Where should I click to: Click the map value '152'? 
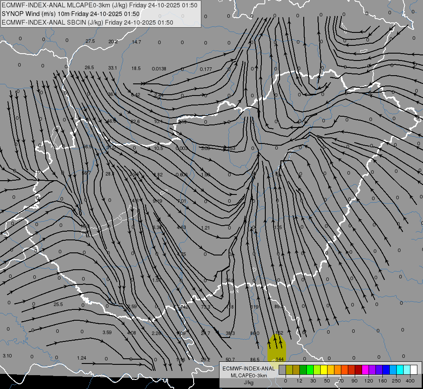[x=280, y=333]
